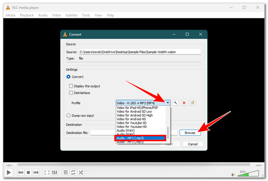This screenshot has height=181, width=268.
Task: Play media with the play button
Action: click(x=8, y=172)
